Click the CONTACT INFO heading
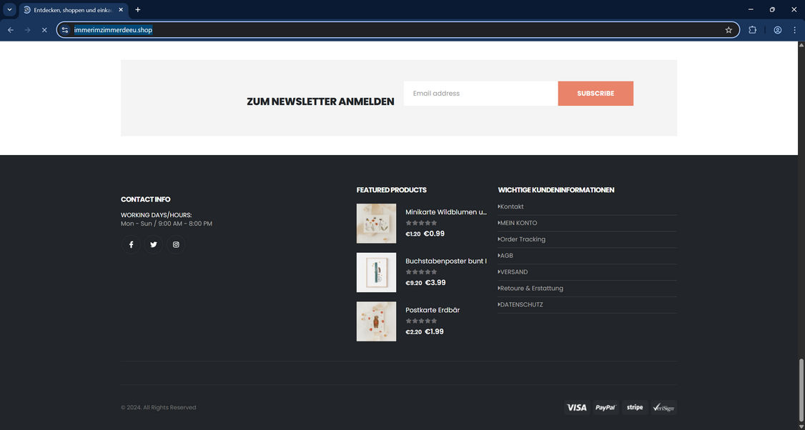This screenshot has height=430, width=805. [146, 199]
